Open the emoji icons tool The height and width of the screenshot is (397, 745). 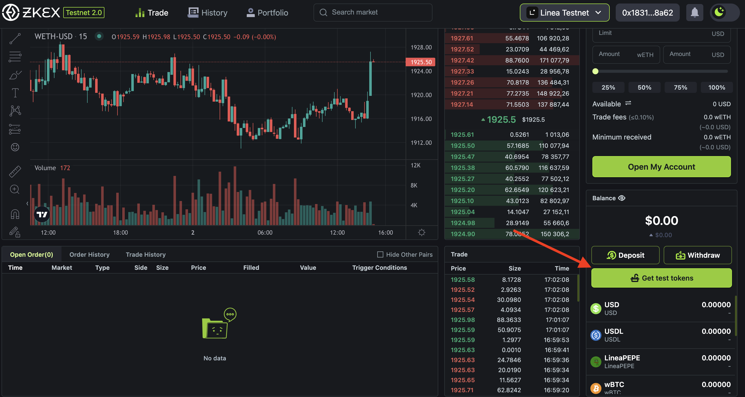pos(15,147)
